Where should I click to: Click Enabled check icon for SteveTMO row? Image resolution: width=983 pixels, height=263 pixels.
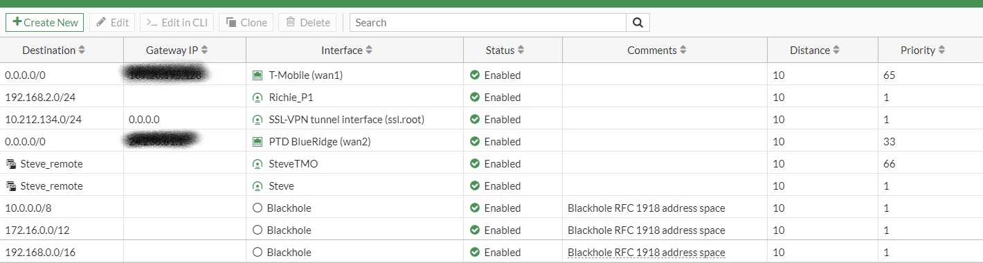pyautogui.click(x=475, y=163)
